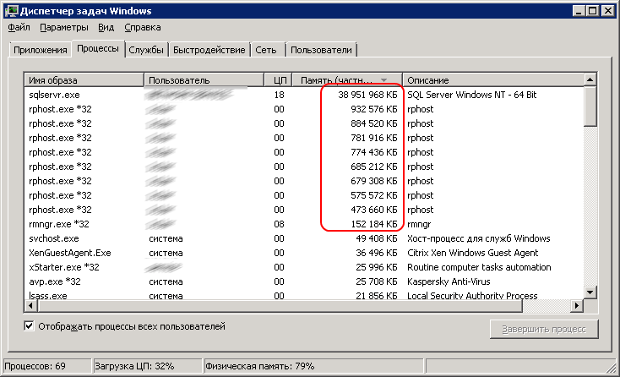Click the Завершить процесс button
The width and height of the screenshot is (620, 377).
click(x=544, y=329)
